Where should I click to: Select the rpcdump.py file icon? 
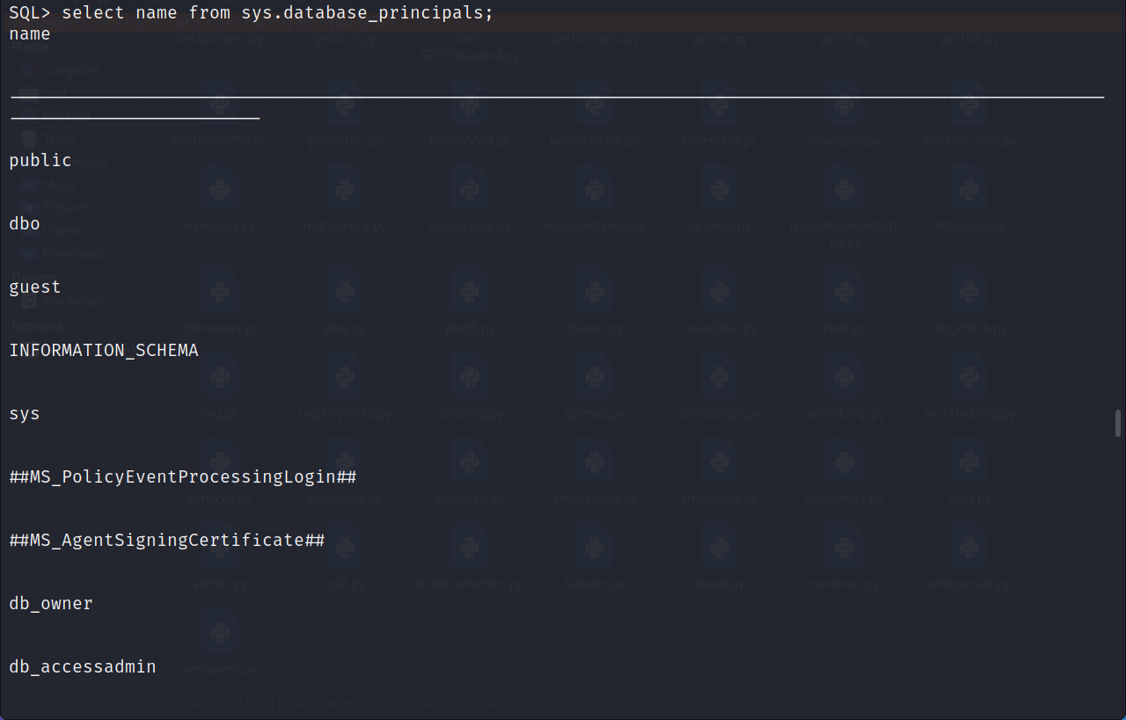coord(470,375)
